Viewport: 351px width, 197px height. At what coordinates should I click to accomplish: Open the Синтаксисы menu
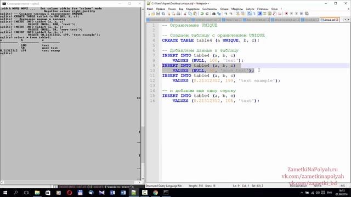[210, 9]
